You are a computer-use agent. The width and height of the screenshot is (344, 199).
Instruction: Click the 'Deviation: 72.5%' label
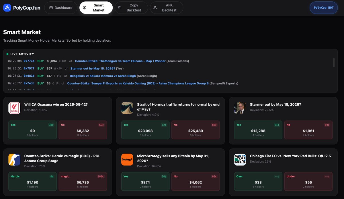pos(262,110)
